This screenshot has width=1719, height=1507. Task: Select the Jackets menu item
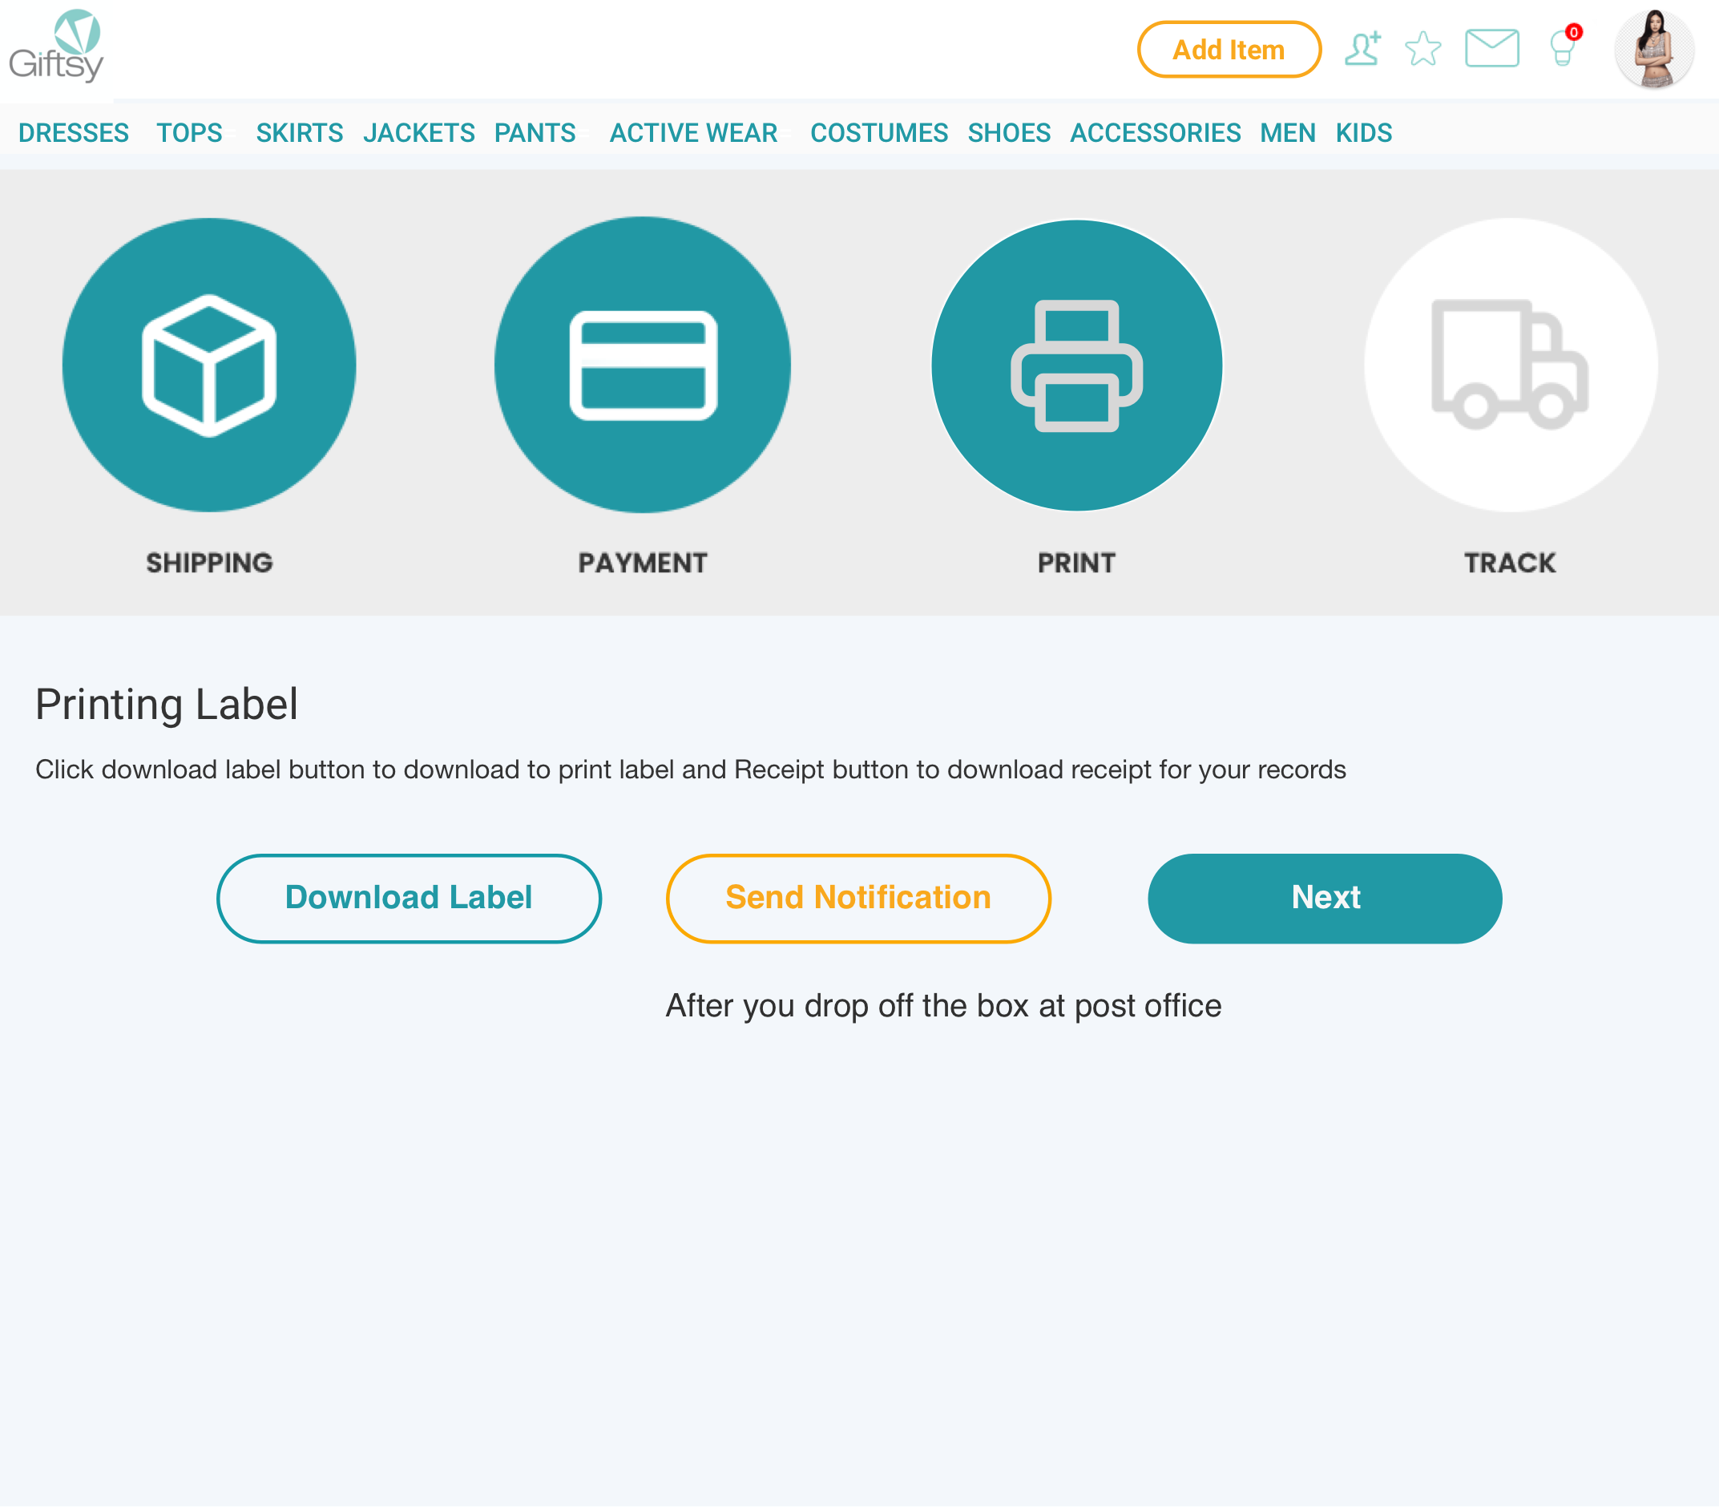pyautogui.click(x=418, y=133)
